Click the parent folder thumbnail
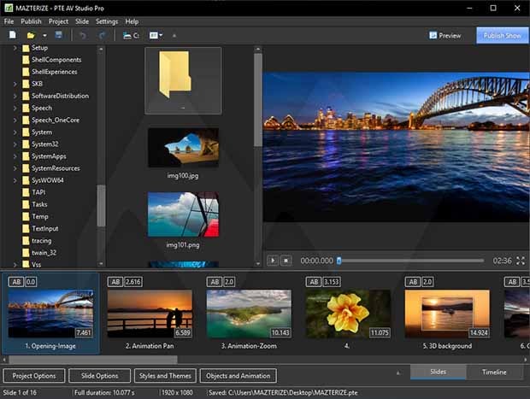530x399 pixels. point(183,80)
